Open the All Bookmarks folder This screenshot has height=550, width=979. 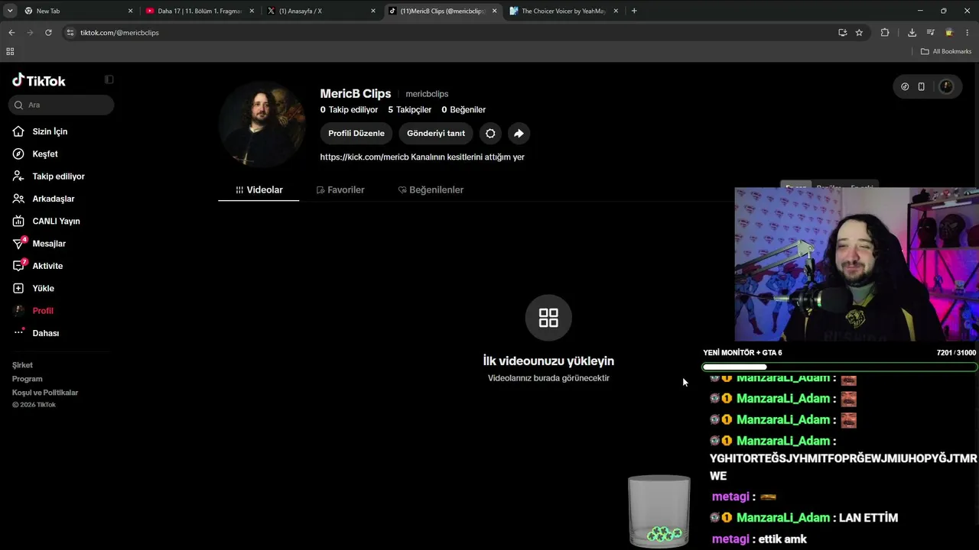[946, 51]
